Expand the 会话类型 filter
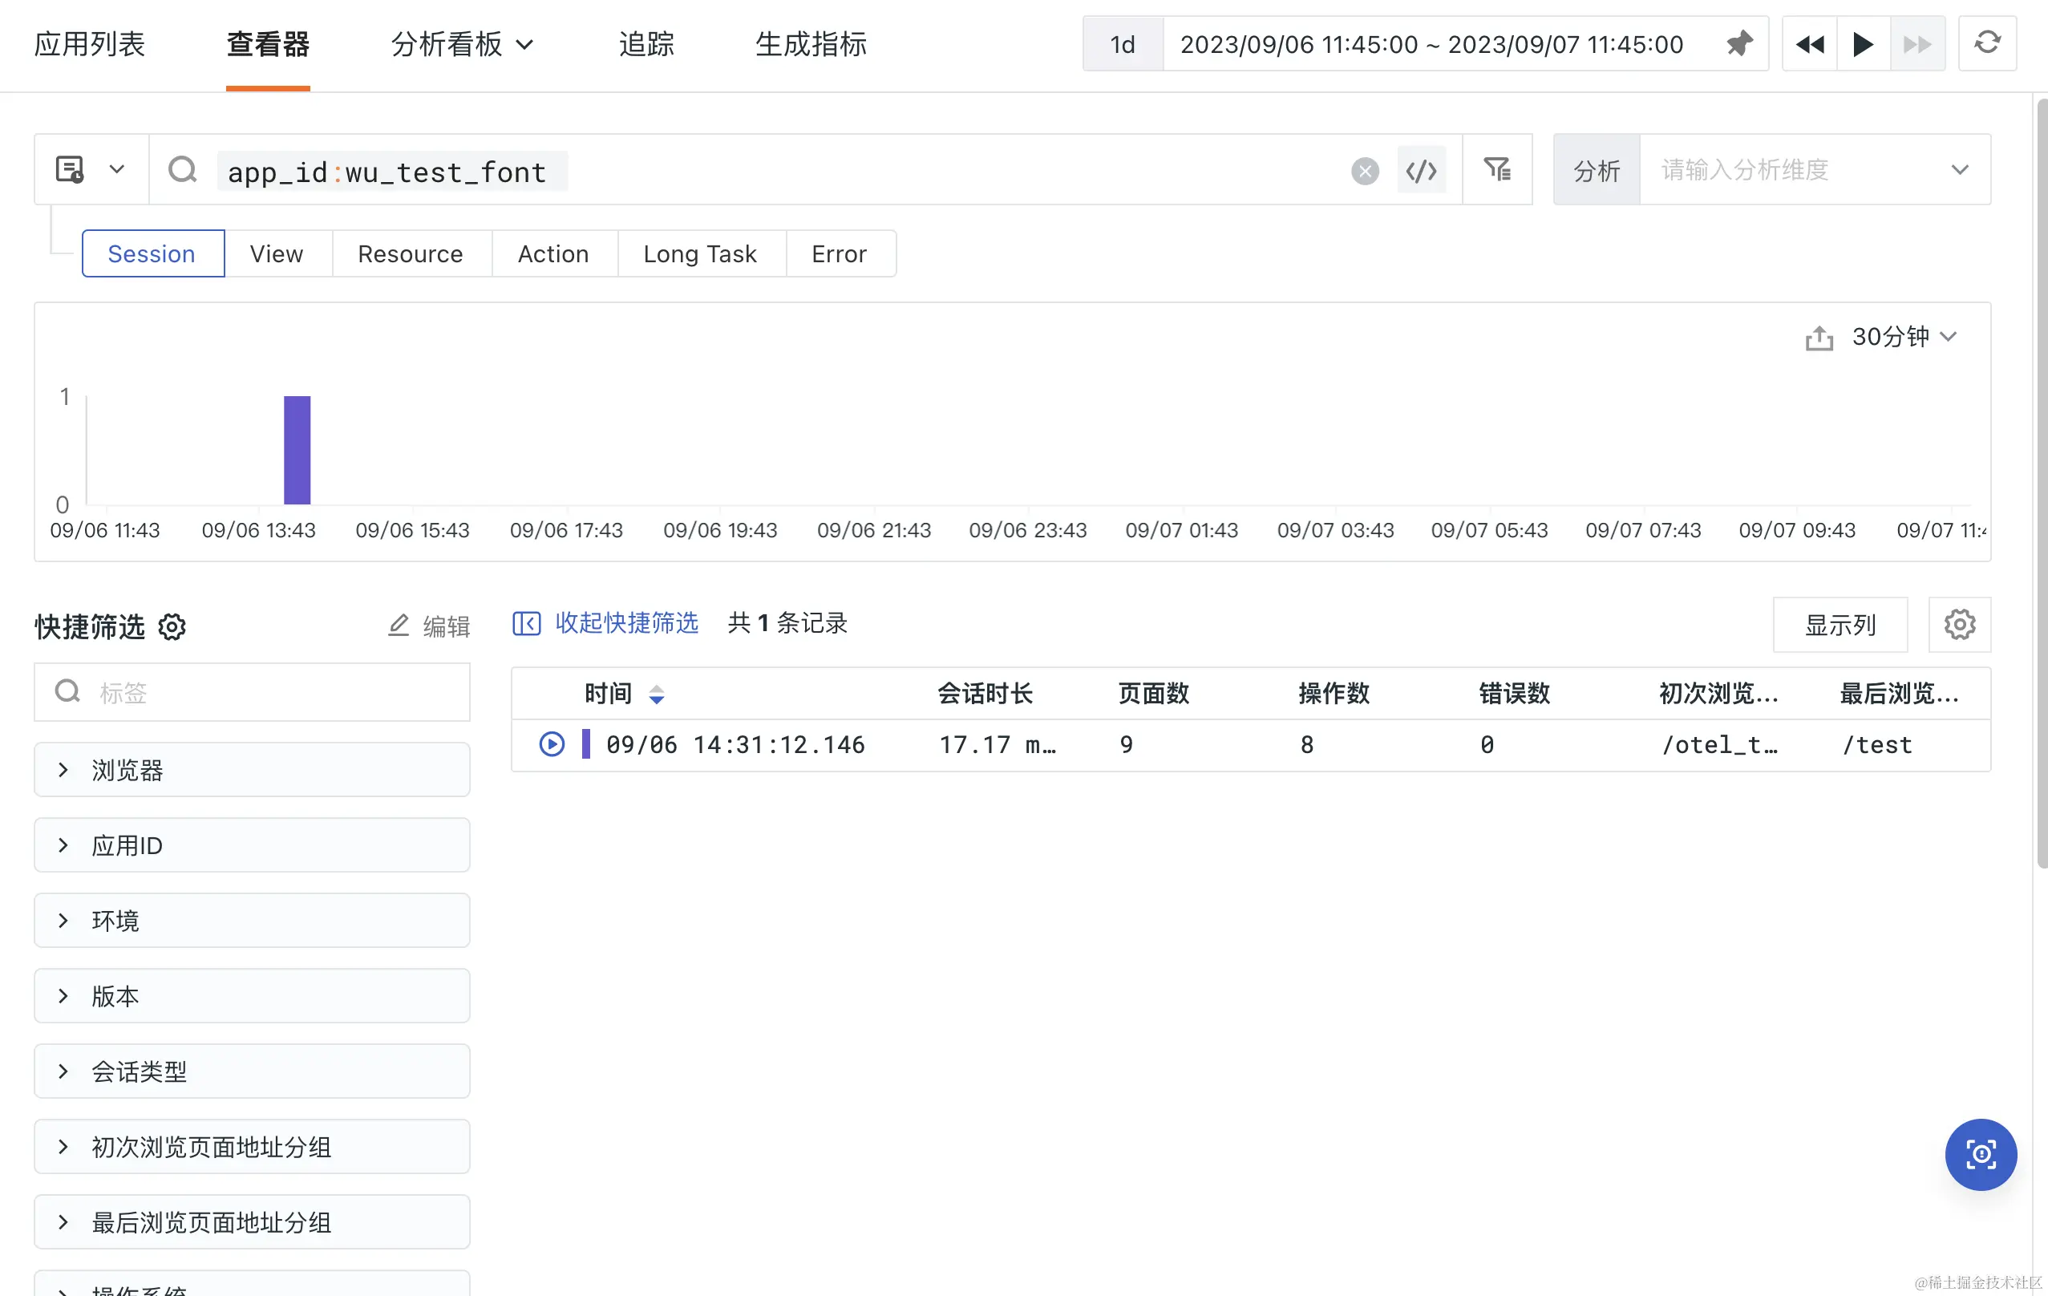2048x1296 pixels. [252, 1071]
